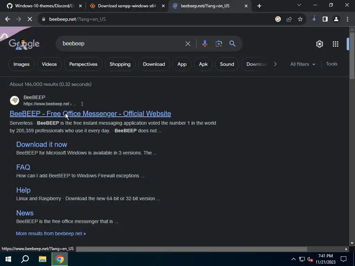The image size is (355, 266).
Task: Show more filter chips with right chevron
Action: click(275, 64)
